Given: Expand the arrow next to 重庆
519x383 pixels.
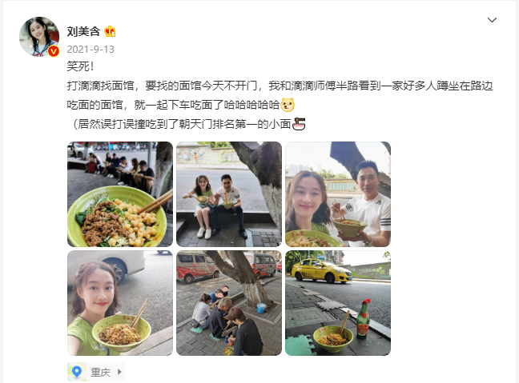Looking at the screenshot, I should click(x=119, y=372).
